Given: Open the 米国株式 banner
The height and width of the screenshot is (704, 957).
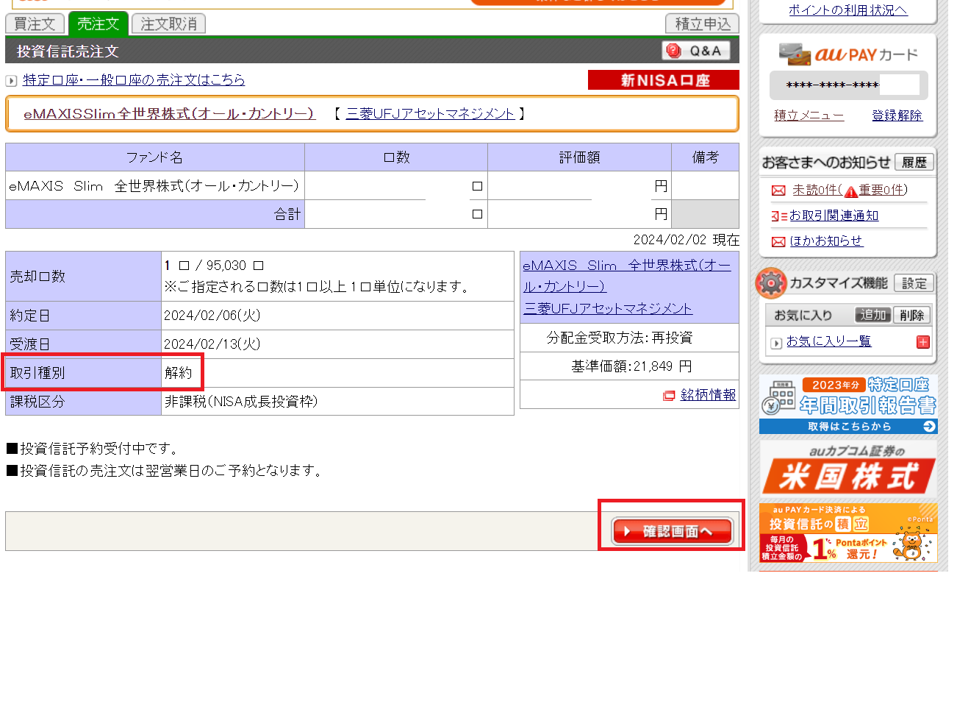Looking at the screenshot, I should coord(847,469).
